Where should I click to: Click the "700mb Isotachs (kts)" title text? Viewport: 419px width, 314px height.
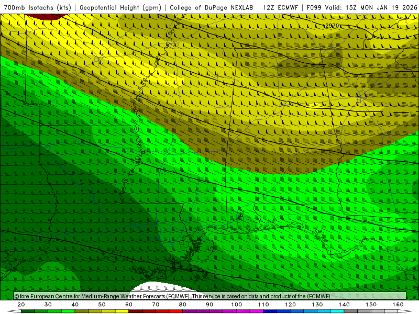coord(38,8)
